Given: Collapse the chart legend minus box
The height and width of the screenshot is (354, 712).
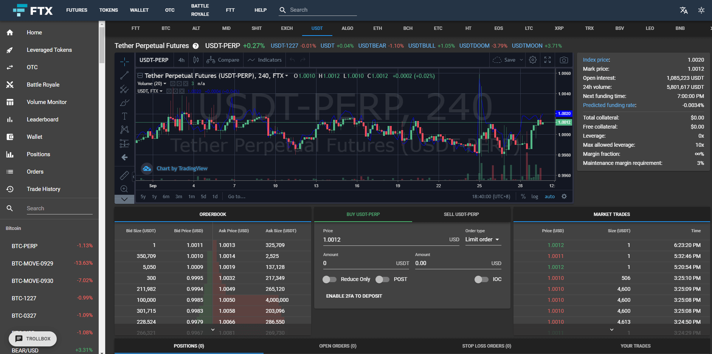Looking at the screenshot, I should pos(140,76).
